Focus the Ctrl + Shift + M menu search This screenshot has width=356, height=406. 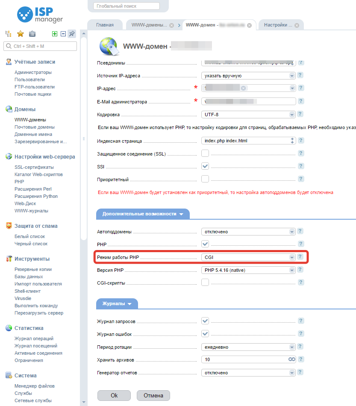pos(40,46)
